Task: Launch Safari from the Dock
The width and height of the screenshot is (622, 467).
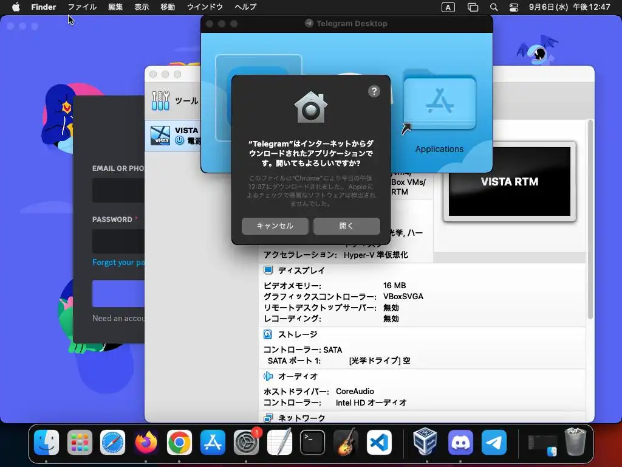Action: 112,442
